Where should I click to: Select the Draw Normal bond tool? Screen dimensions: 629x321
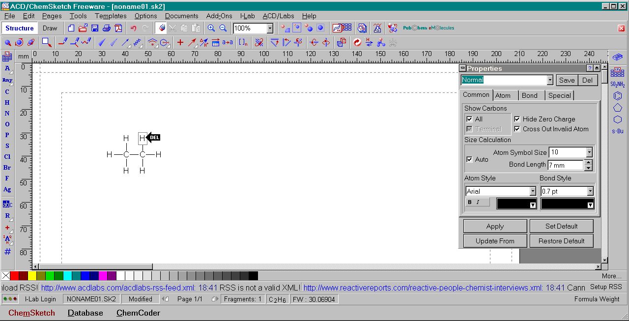click(62, 42)
